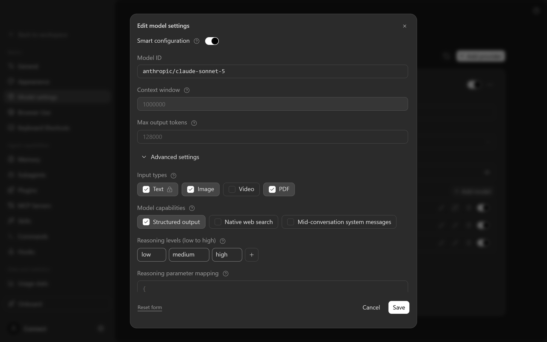
Task: Click the "low" reasoning level box
Action: coord(152,255)
